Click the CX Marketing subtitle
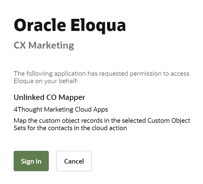Screen dimensions: 203x184 click(x=44, y=45)
